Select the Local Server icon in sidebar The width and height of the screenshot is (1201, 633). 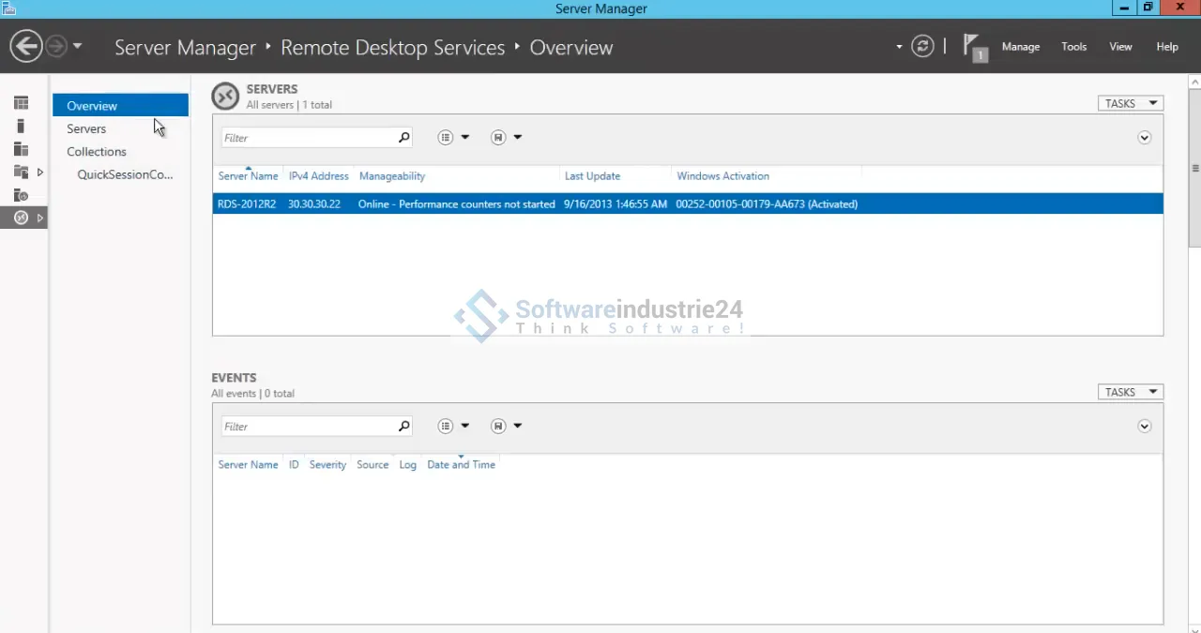[21, 127]
